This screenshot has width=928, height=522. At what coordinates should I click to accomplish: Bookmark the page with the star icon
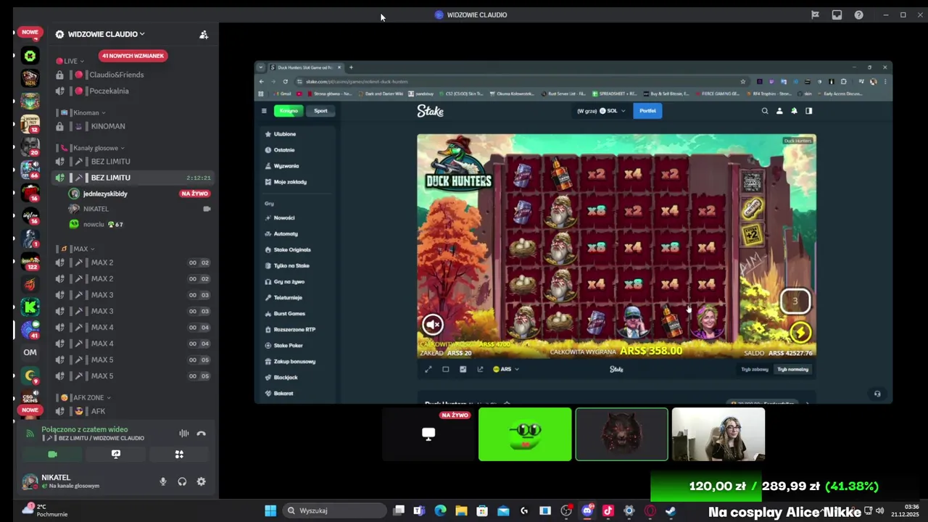pyautogui.click(x=742, y=81)
